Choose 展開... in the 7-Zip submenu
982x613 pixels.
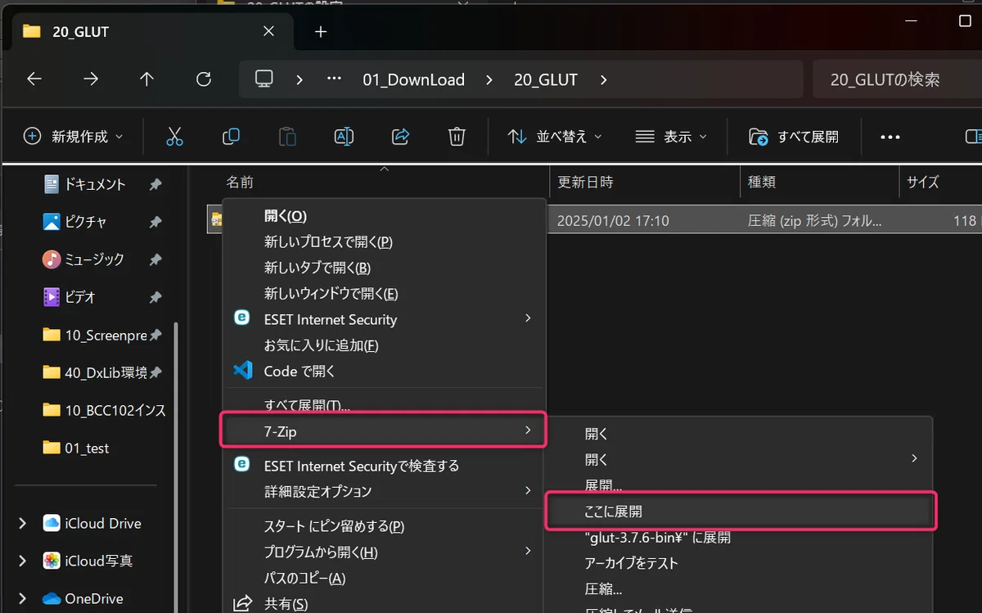pos(741,485)
